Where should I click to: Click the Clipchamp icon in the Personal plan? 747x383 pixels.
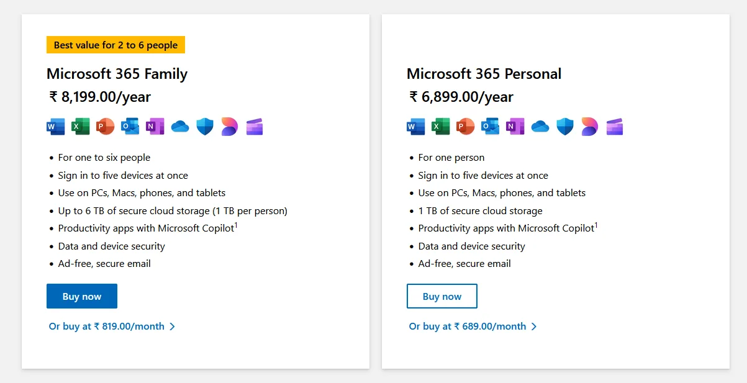(615, 127)
